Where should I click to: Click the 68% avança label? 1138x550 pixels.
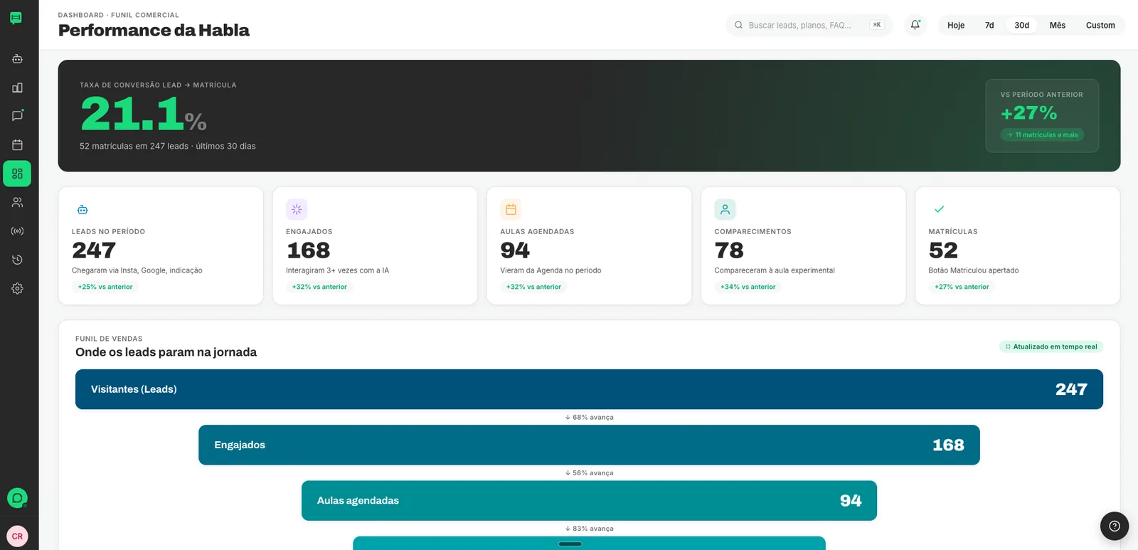[590, 417]
